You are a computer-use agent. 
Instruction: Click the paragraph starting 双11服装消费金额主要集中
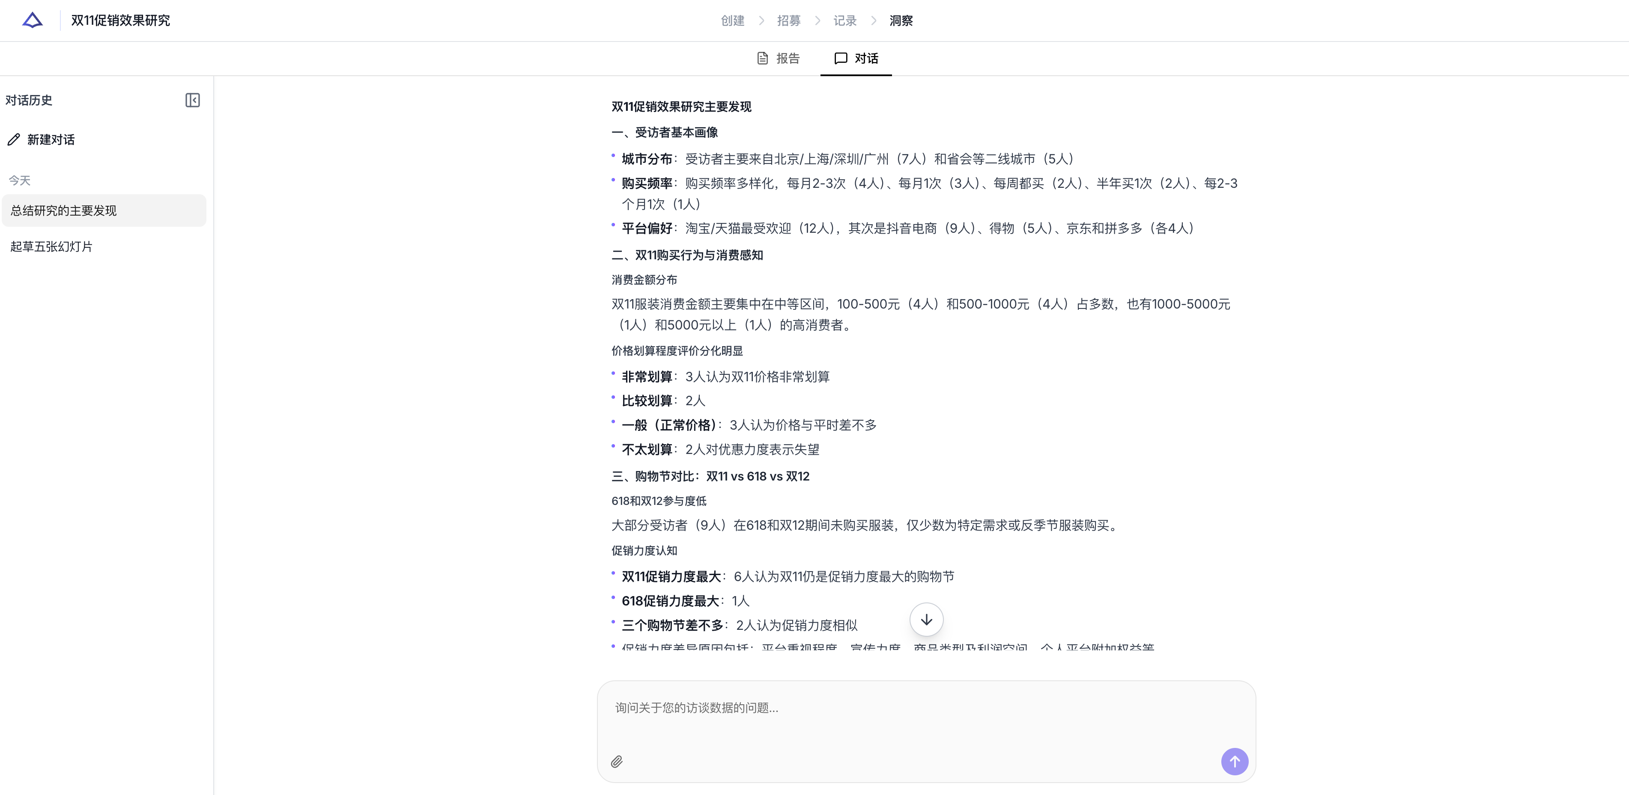[x=921, y=314]
